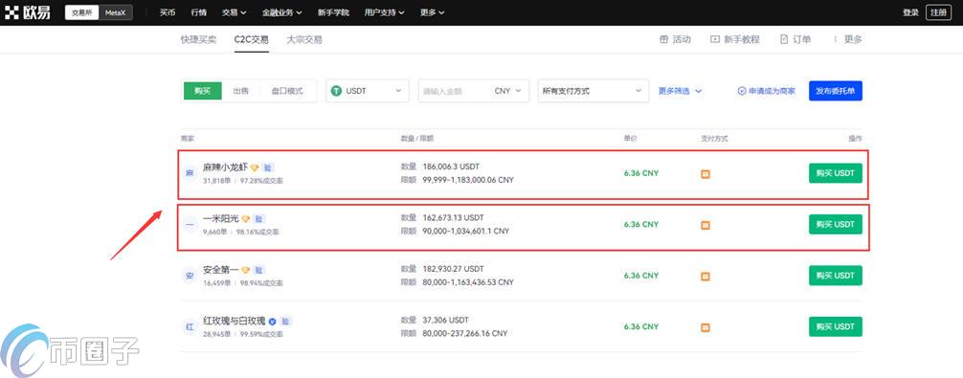Click the payment method icon in 一米阳光 row
963x378 pixels.
[x=705, y=225]
